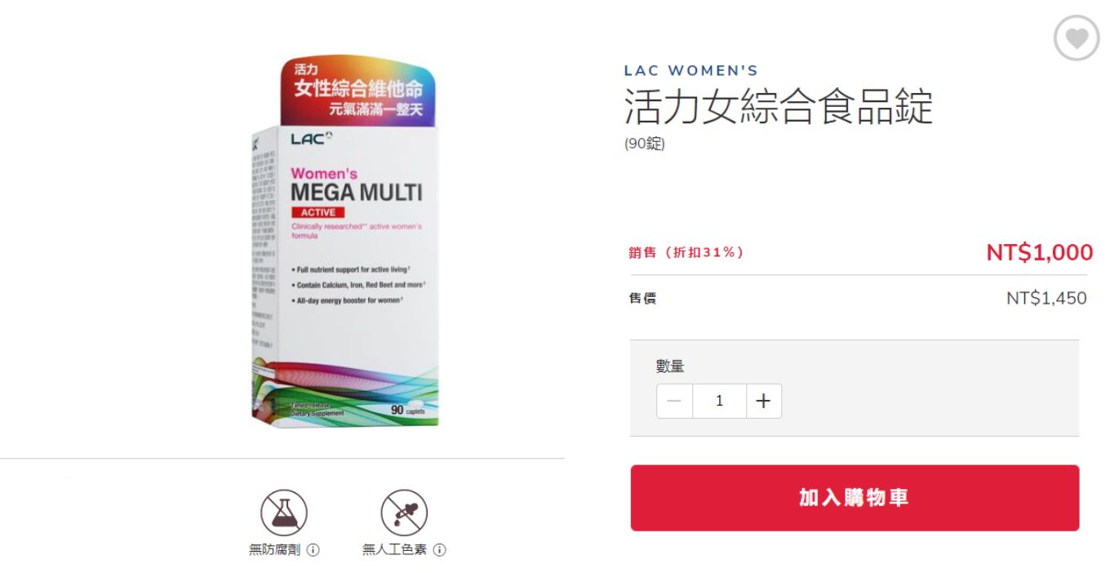Increase quantity with the plus button
Image resolution: width=1110 pixels, height=573 pixels.
coord(763,401)
